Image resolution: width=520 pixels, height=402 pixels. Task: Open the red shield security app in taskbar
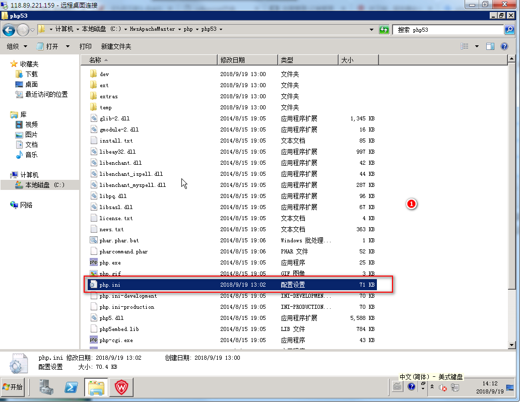point(121,387)
